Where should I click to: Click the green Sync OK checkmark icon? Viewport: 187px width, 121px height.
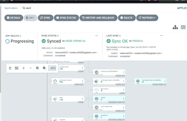(x=109, y=41)
